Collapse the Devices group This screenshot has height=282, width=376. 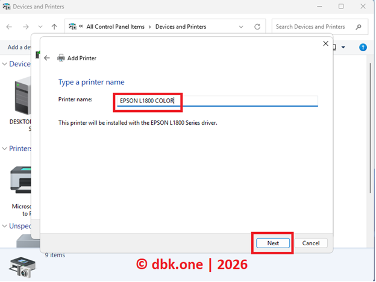pyautogui.click(x=5, y=64)
